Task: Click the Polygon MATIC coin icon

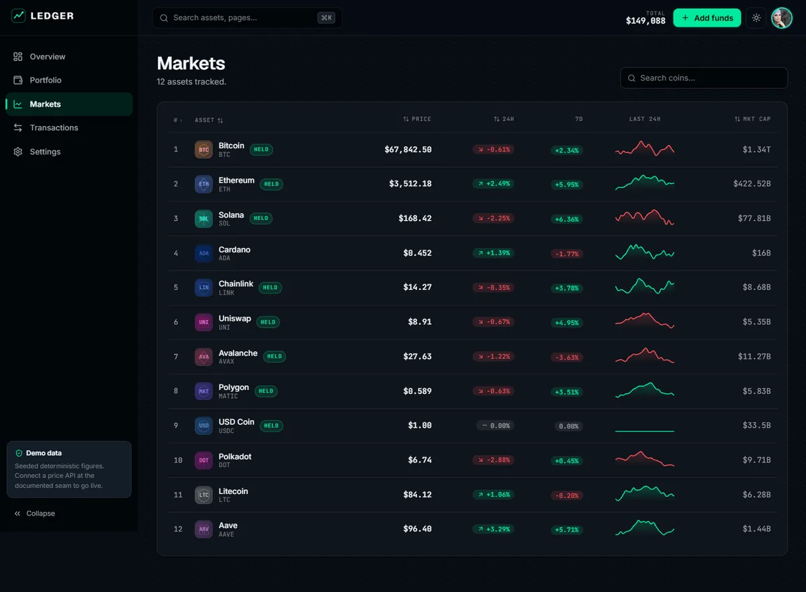Action: point(204,391)
